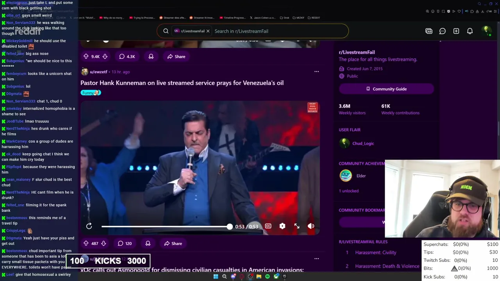
Task: Open comments on the 120-comment post
Action: 125,244
